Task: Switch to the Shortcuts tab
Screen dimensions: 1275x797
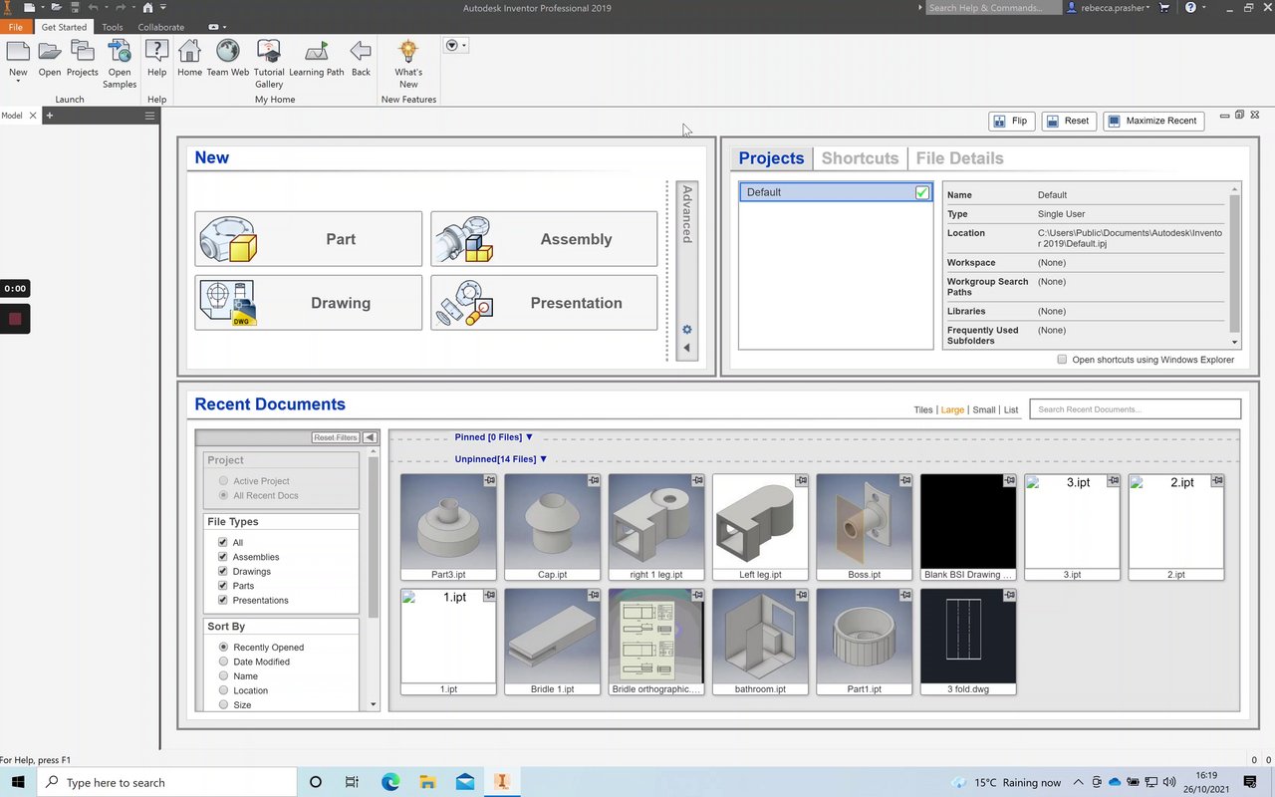Action: coord(860,158)
